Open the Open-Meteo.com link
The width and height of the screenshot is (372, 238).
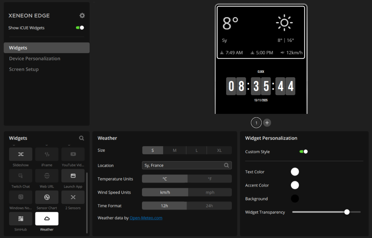146,218
